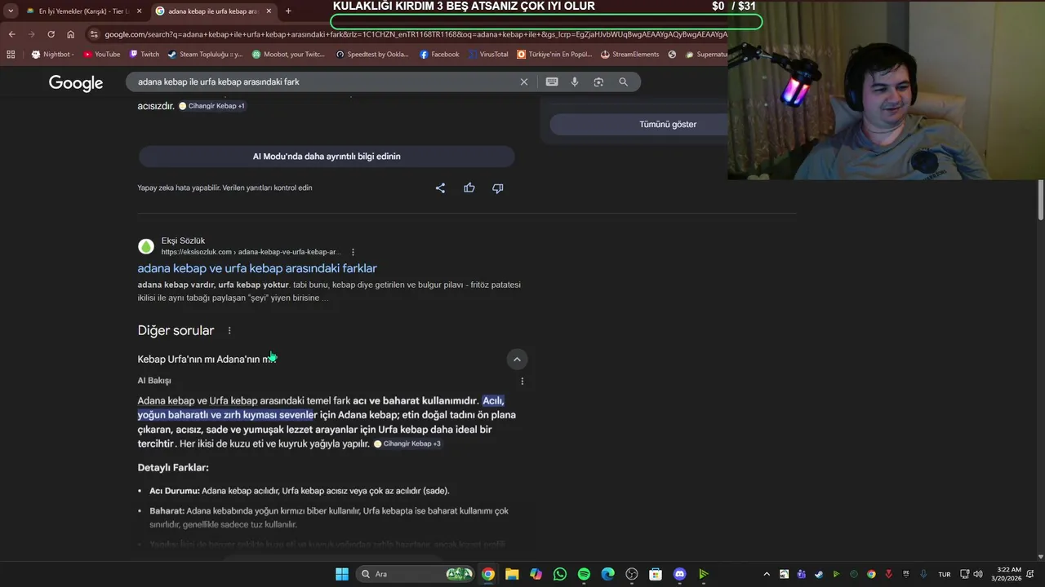The height and width of the screenshot is (587, 1045).
Task: Click the page vertical scrollbar thumb
Action: tap(1041, 200)
